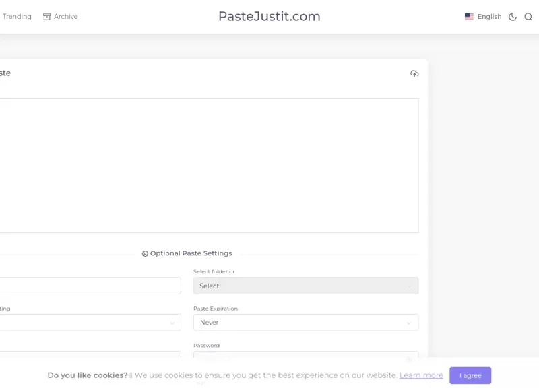Click the cloud upload icon on the paste form
Viewport: 539px width, 388px height.
tap(413, 73)
